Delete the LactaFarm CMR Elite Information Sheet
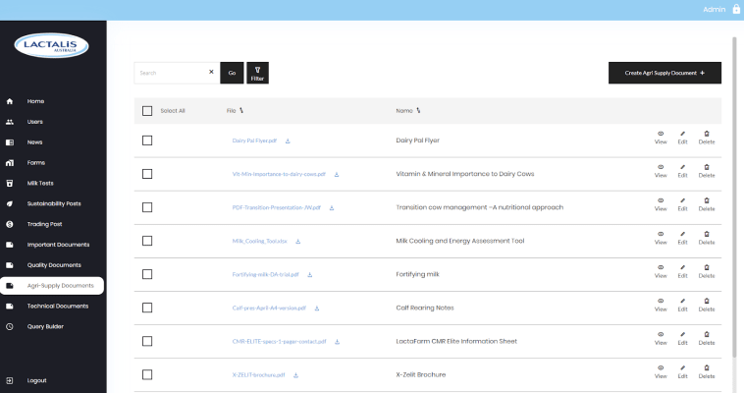 (707, 338)
